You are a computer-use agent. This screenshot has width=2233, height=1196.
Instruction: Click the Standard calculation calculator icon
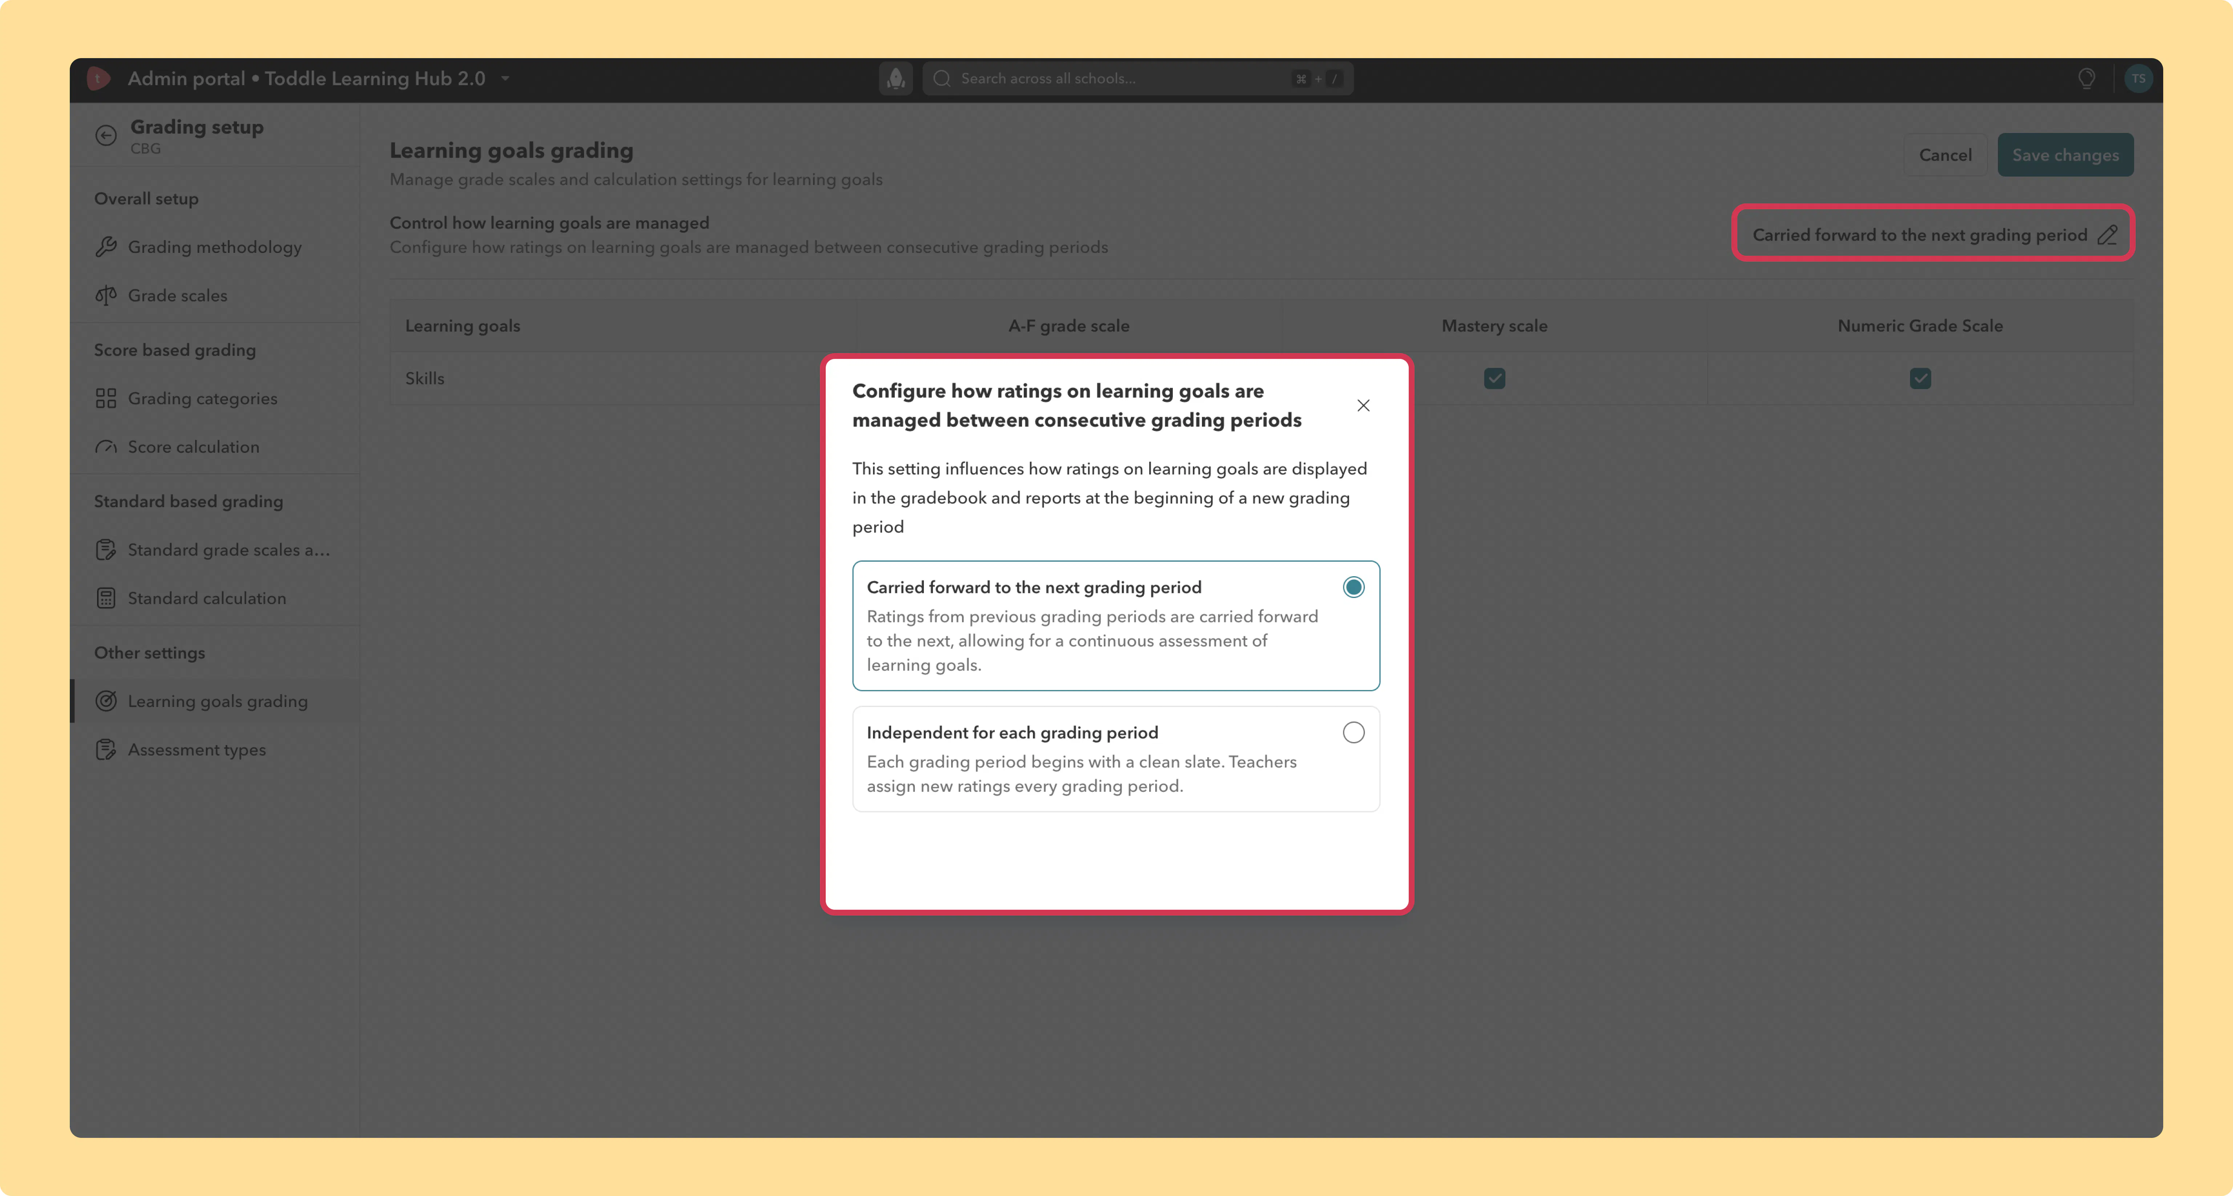tap(106, 599)
